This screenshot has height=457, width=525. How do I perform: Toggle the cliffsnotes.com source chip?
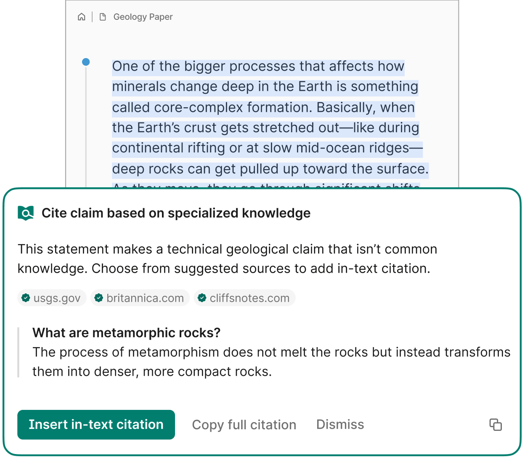tap(244, 298)
